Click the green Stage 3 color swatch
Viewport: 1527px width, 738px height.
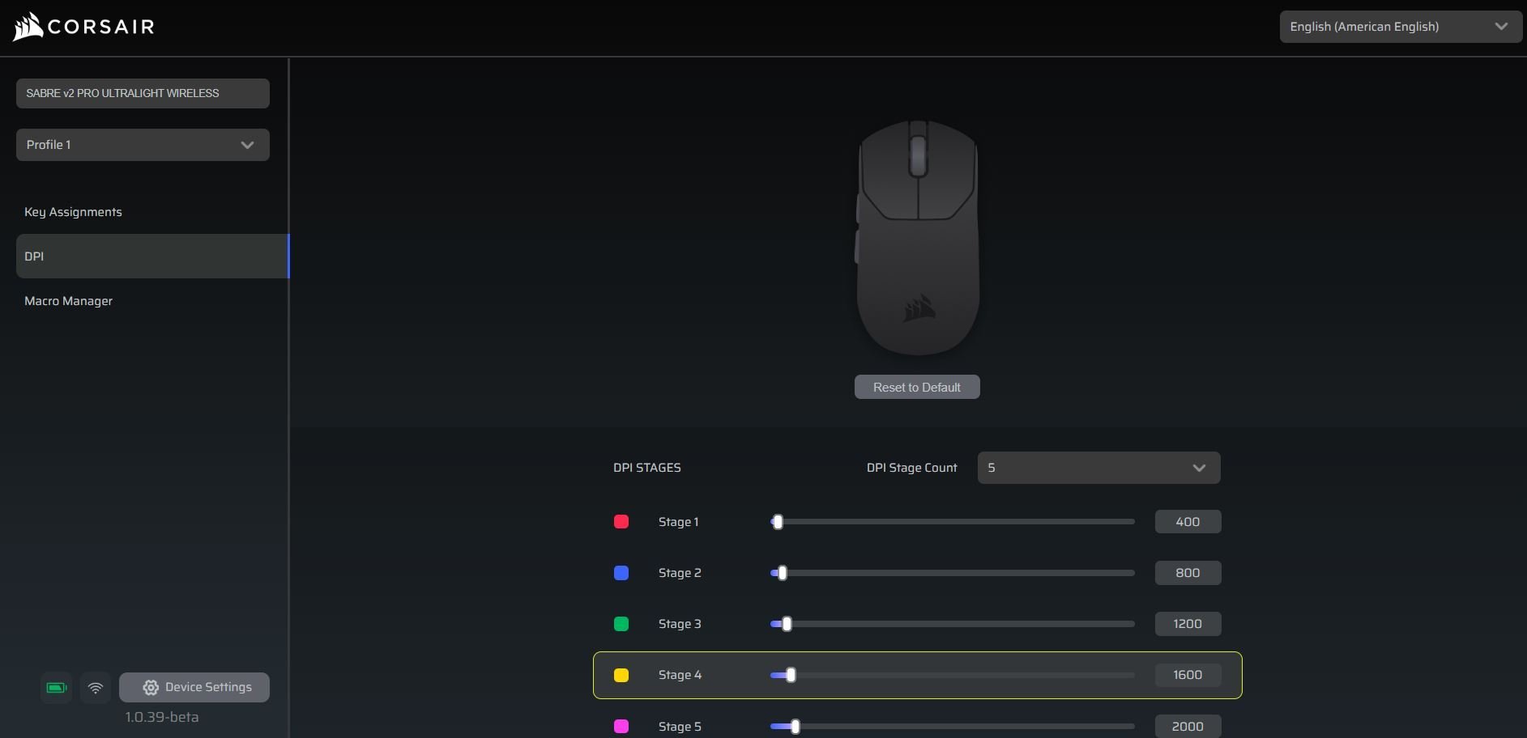(x=621, y=624)
